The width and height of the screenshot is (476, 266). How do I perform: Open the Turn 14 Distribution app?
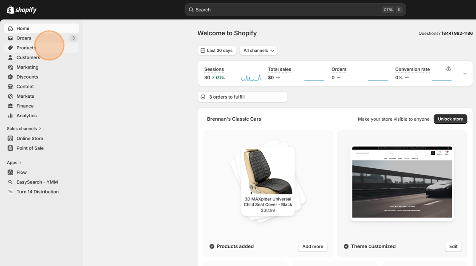[42, 192]
